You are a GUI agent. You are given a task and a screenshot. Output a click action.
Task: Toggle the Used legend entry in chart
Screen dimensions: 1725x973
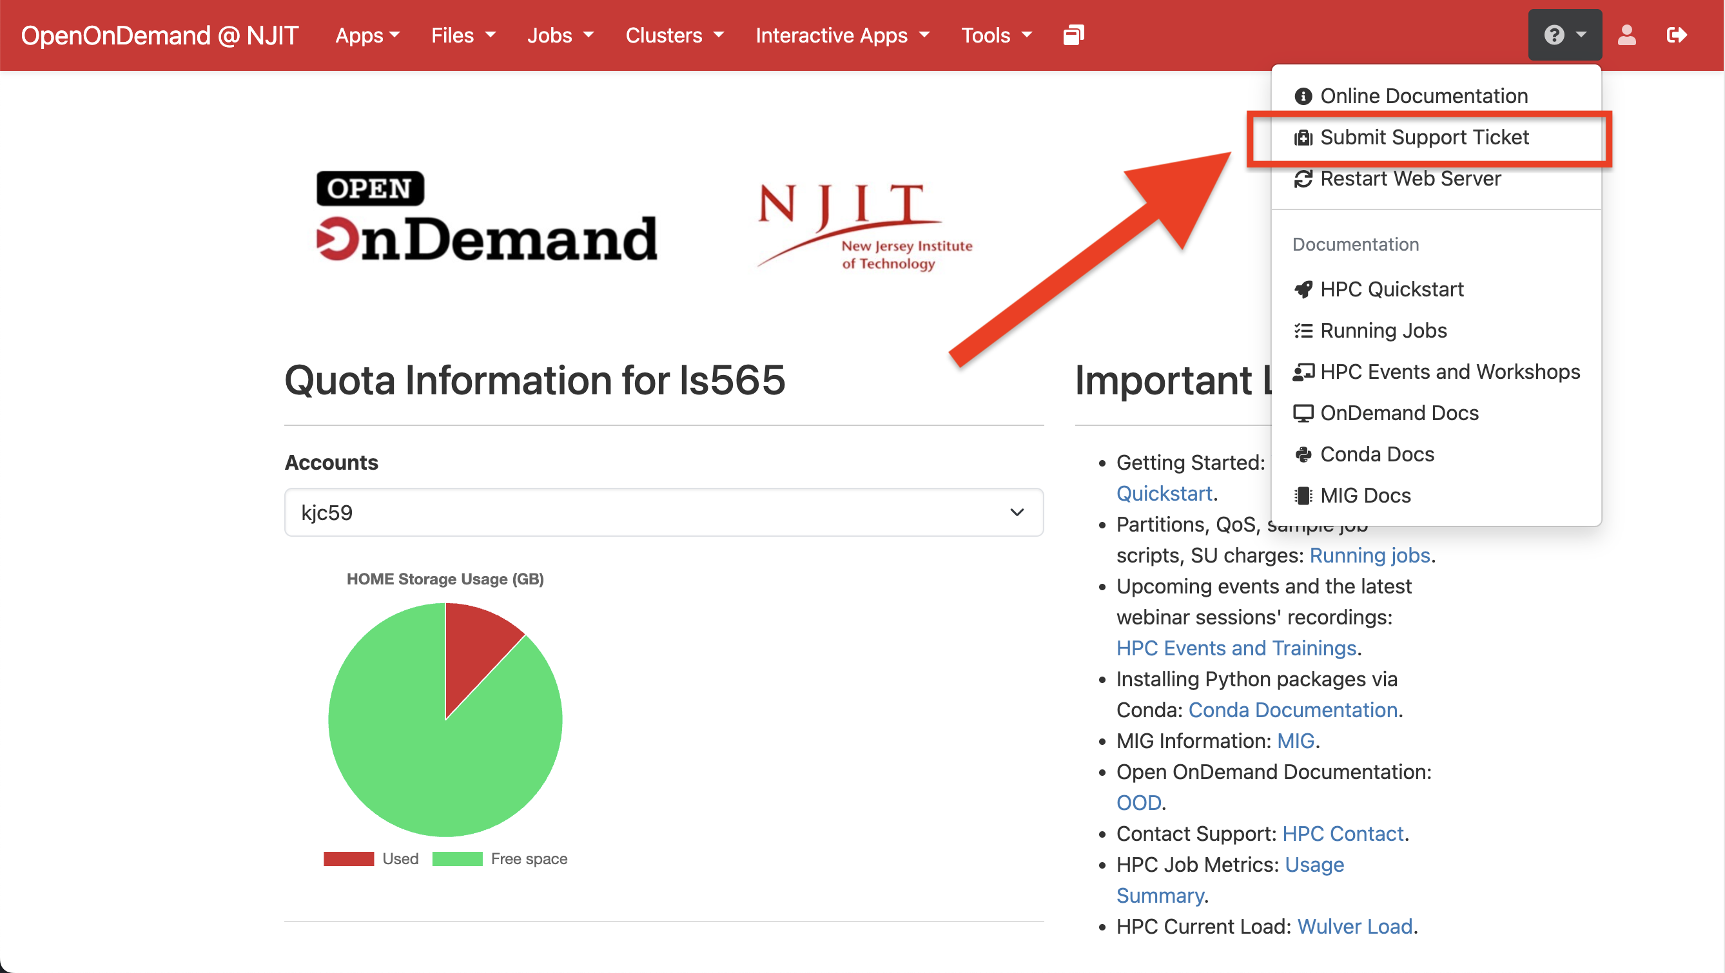coord(372,858)
